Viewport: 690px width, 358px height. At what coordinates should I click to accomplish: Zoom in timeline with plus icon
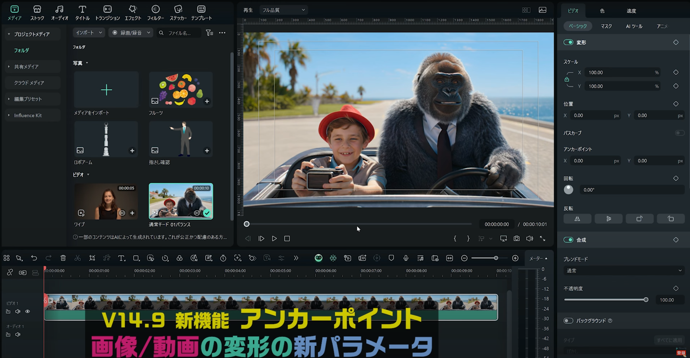click(515, 258)
